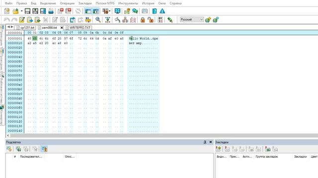
Task: Toggle the highlighted button in Подсветка toolbar
Action: pyautogui.click(x=44, y=149)
